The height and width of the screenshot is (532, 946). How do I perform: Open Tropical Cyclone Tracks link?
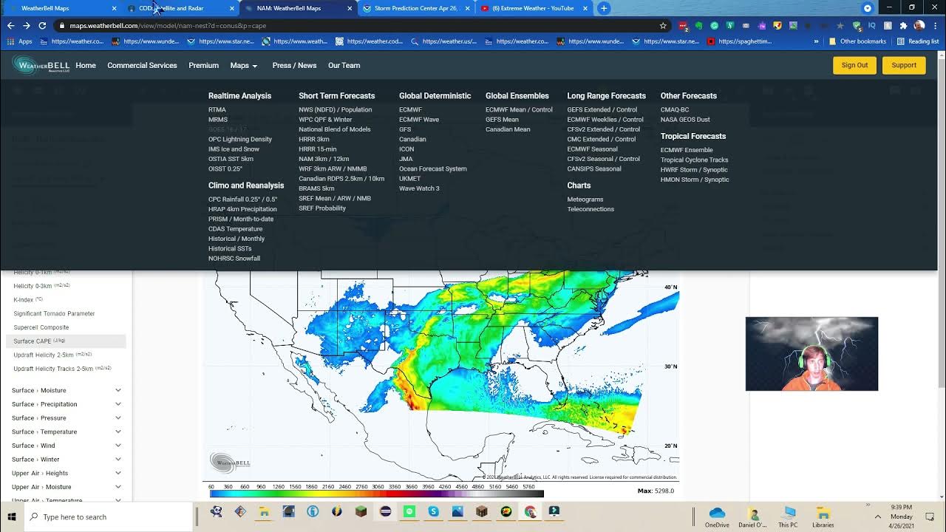[x=694, y=160]
